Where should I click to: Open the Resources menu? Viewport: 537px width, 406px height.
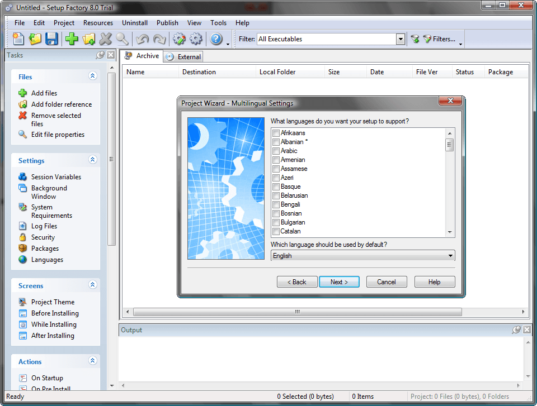98,23
